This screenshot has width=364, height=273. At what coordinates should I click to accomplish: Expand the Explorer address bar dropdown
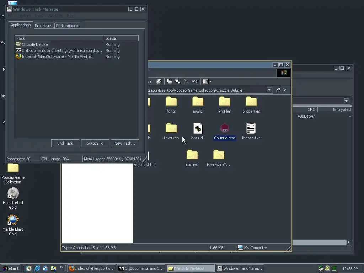269,90
